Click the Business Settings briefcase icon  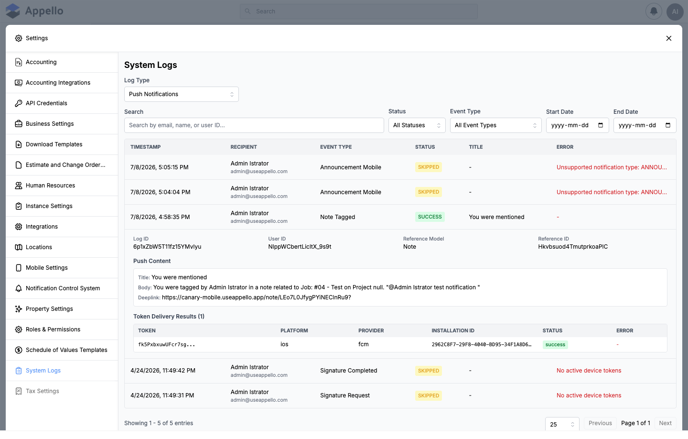[19, 124]
